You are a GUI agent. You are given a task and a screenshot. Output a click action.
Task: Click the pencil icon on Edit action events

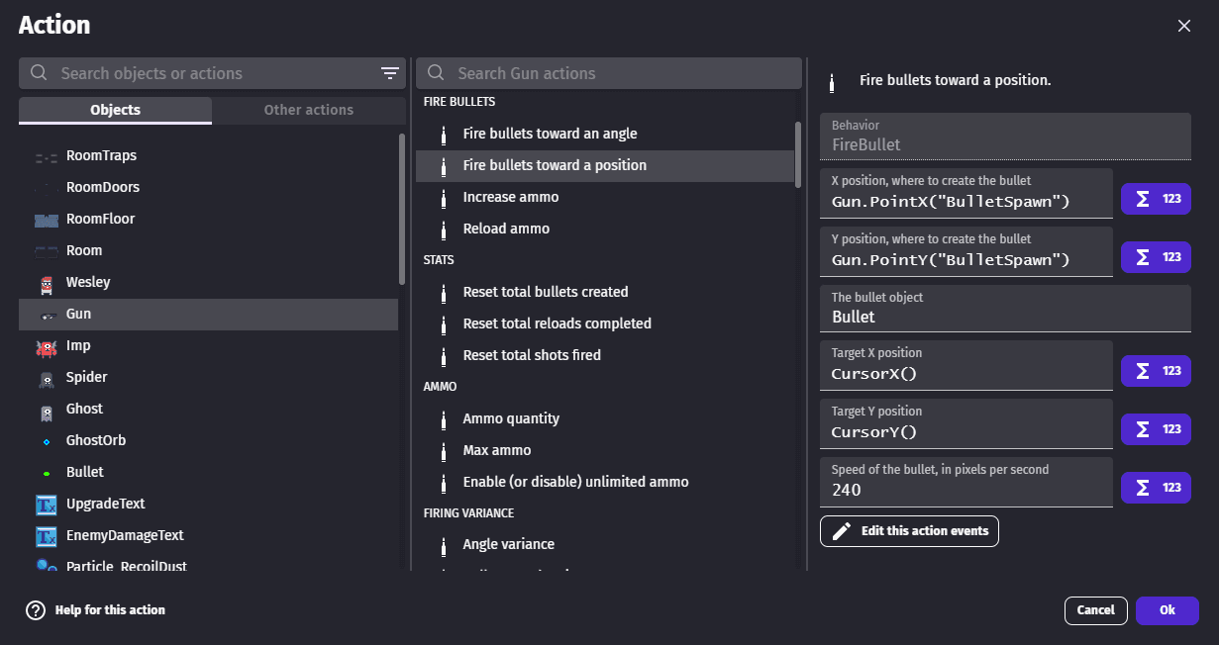tap(842, 531)
